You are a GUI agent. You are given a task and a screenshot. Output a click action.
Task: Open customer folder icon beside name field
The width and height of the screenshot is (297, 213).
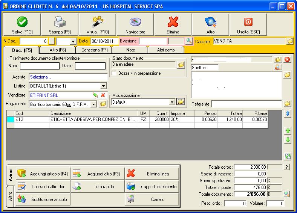coord(278,59)
